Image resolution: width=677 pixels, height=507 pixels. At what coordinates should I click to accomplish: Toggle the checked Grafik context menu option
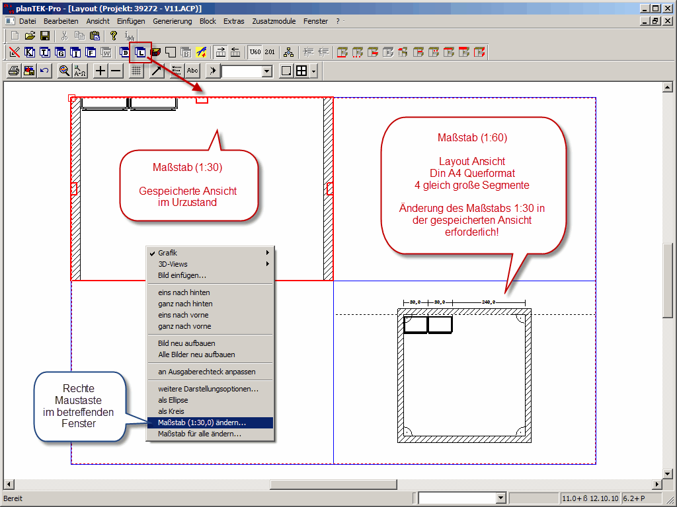tap(167, 253)
